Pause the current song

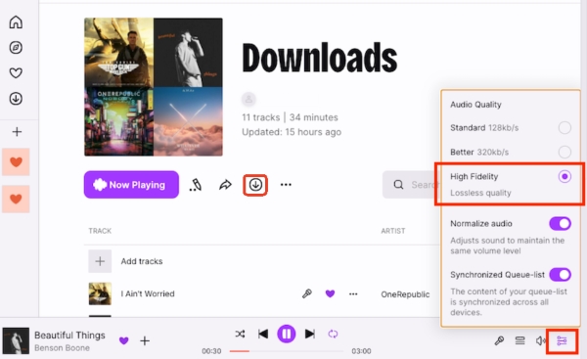coord(287,334)
